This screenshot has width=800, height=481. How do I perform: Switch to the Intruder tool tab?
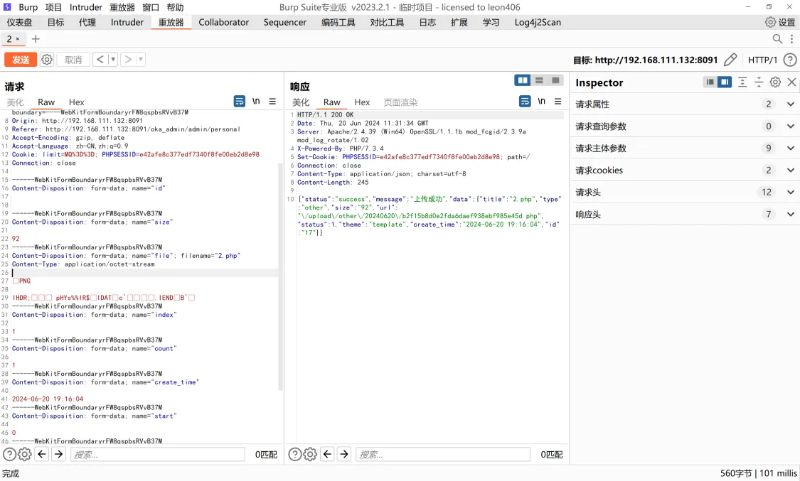127,23
